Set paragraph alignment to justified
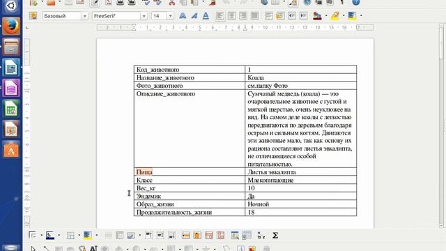The height and width of the screenshot is (251, 446). 254,15
